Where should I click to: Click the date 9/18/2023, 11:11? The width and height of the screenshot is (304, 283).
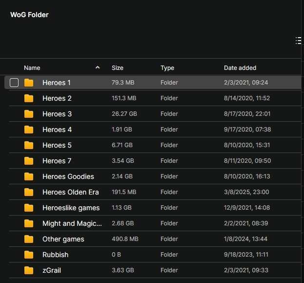[246, 255]
